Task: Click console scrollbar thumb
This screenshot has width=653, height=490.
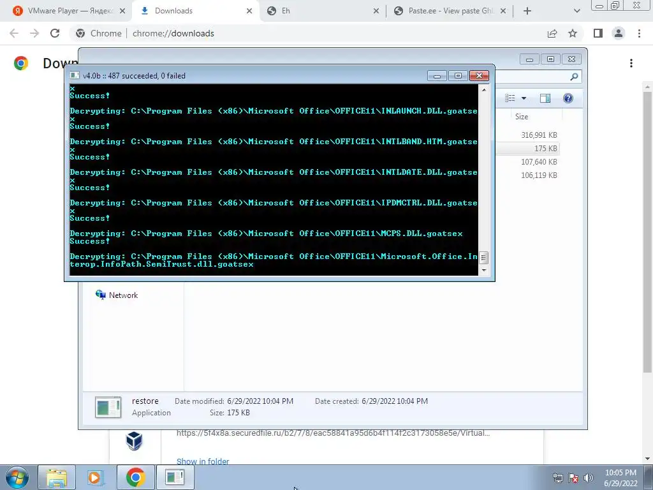Action: (483, 258)
